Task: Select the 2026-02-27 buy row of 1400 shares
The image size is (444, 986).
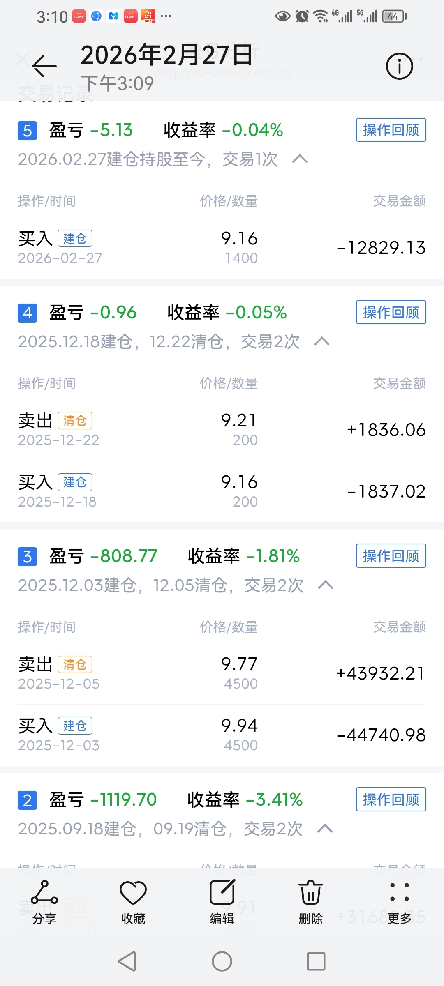Action: pyautogui.click(x=222, y=248)
